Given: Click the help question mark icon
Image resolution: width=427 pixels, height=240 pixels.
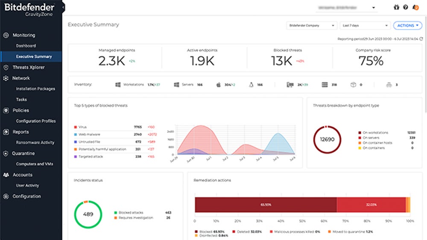Looking at the screenshot, I should [405, 7].
